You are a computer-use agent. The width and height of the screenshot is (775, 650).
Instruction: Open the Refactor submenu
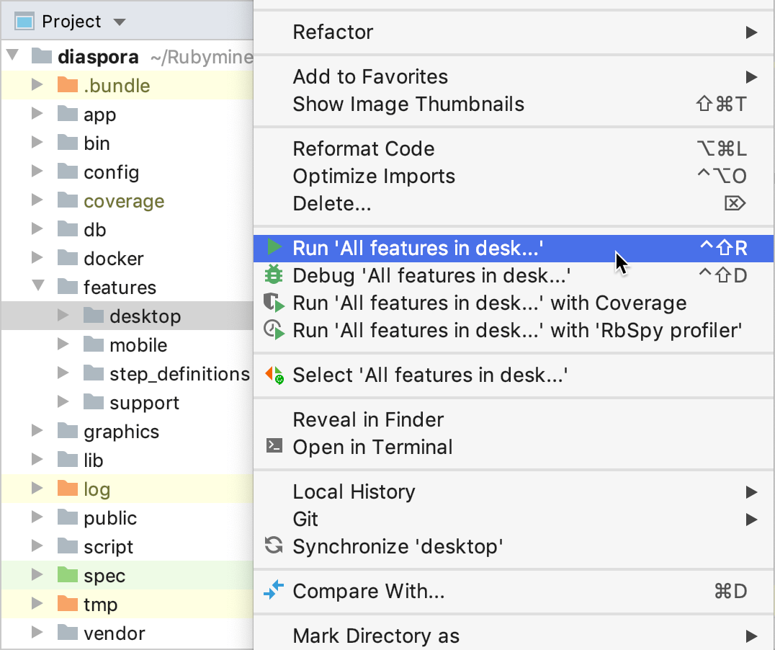[333, 32]
